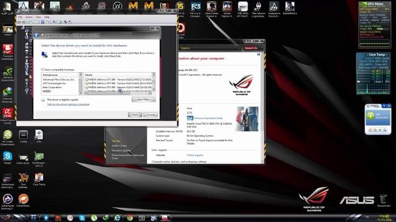Viewport: 396px width, 222px height.
Task: Select Advanced Micro Devices, Inc. in Manufacturer list
Action: point(59,80)
